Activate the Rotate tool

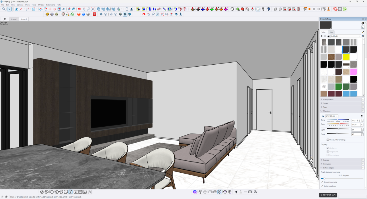(54, 9)
